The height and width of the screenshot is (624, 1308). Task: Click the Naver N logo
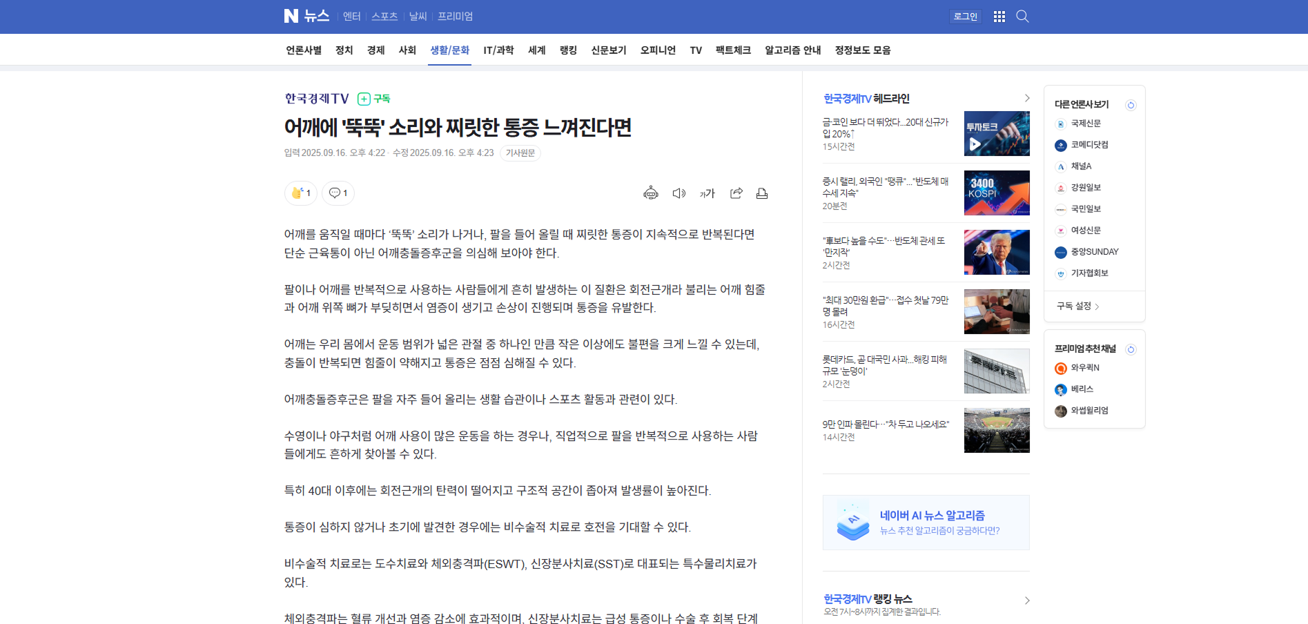point(291,16)
